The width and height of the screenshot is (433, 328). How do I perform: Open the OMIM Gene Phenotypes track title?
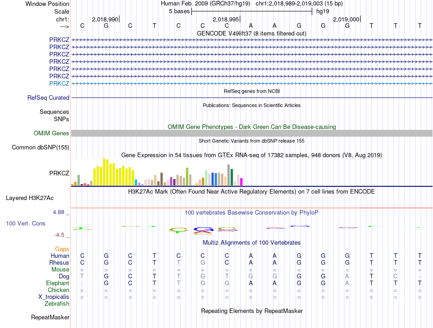252,127
